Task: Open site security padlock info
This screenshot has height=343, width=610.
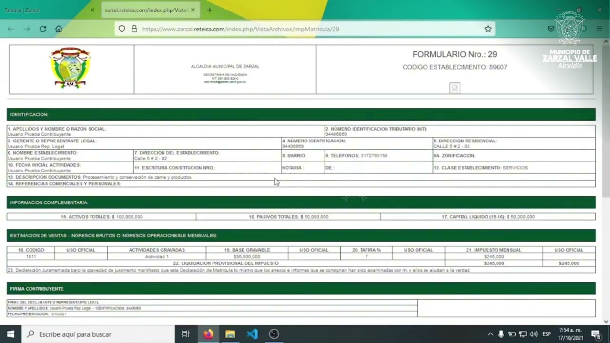Action: point(134,29)
